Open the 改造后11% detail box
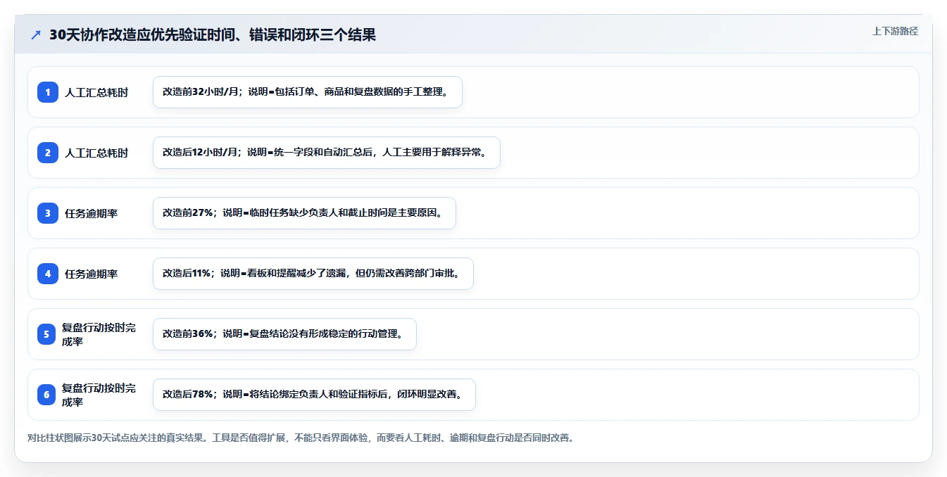This screenshot has width=947, height=477. [313, 274]
